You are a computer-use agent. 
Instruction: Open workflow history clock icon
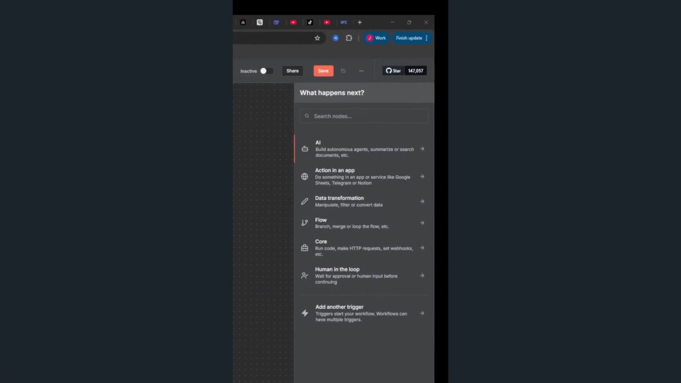pyautogui.click(x=343, y=71)
